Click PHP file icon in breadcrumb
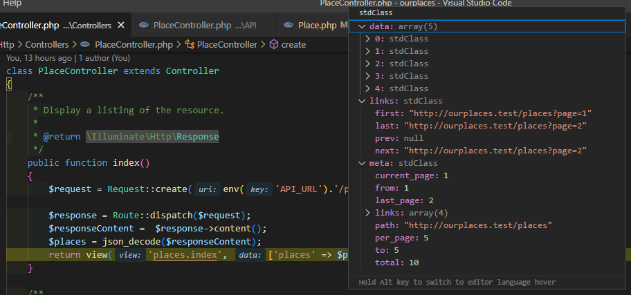The image size is (631, 295). [x=85, y=45]
